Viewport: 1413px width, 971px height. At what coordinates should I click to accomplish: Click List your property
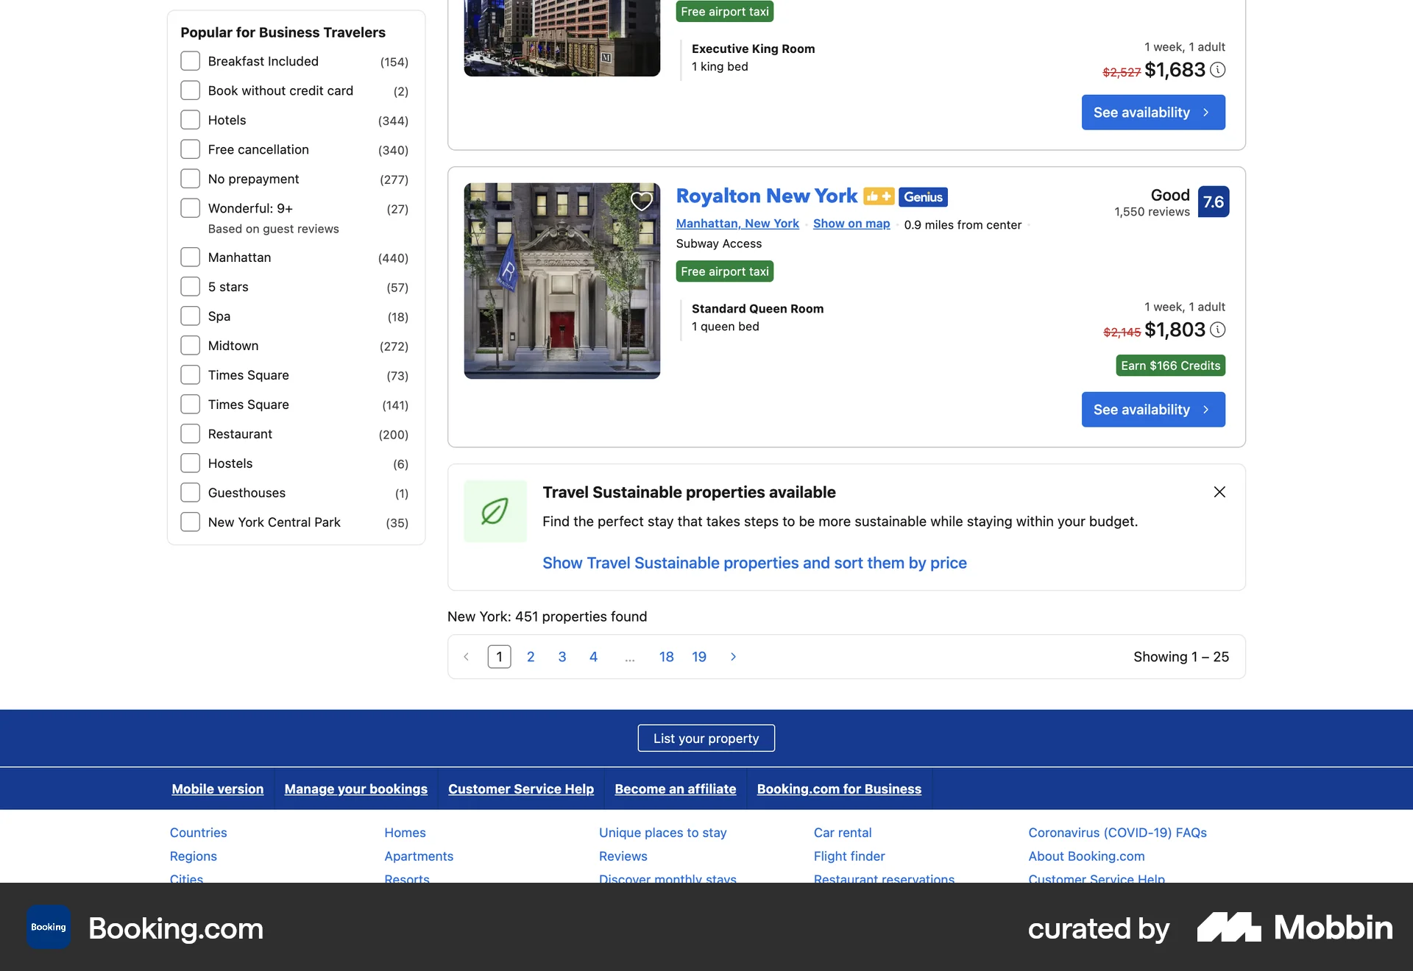[x=706, y=738]
